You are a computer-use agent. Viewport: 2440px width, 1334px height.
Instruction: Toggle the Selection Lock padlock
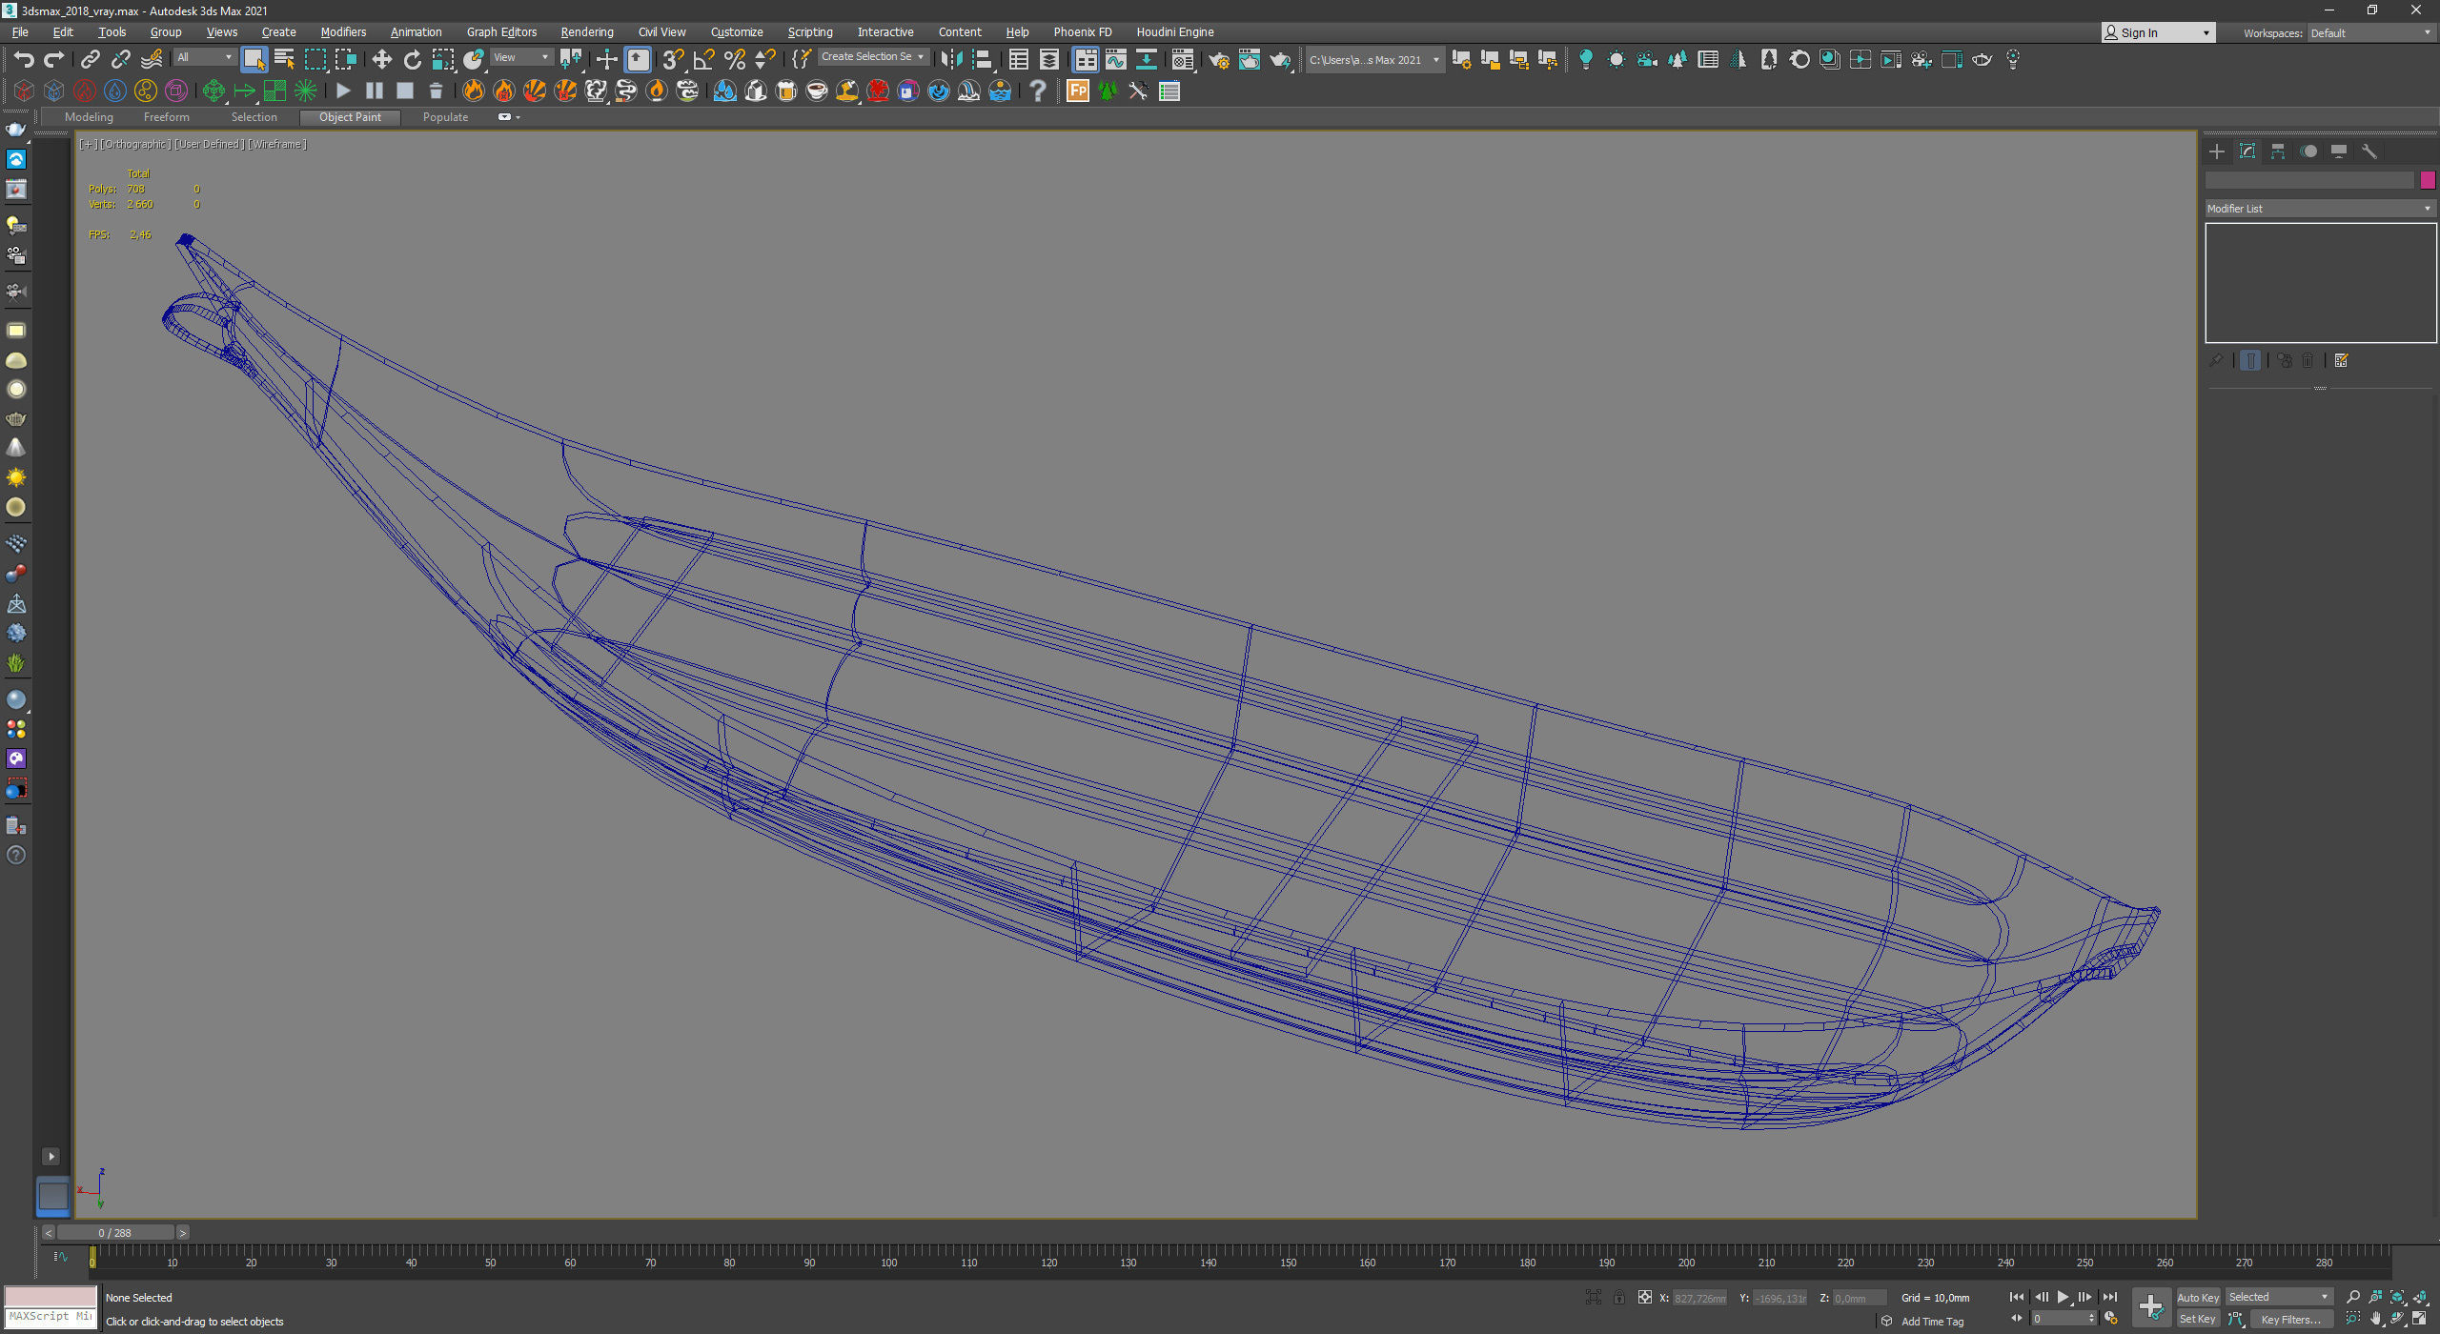[1618, 1298]
